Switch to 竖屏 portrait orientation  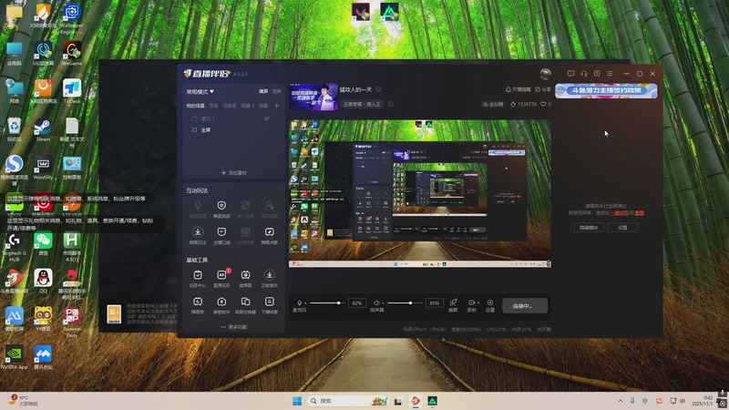pos(277,92)
